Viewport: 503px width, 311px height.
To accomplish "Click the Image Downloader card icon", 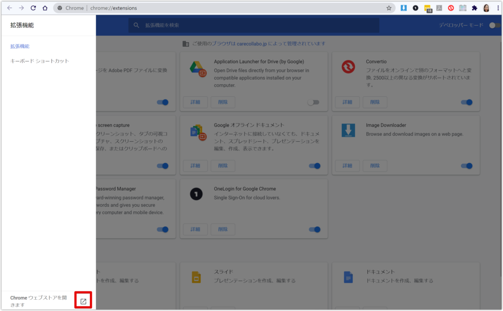I will click(x=348, y=130).
